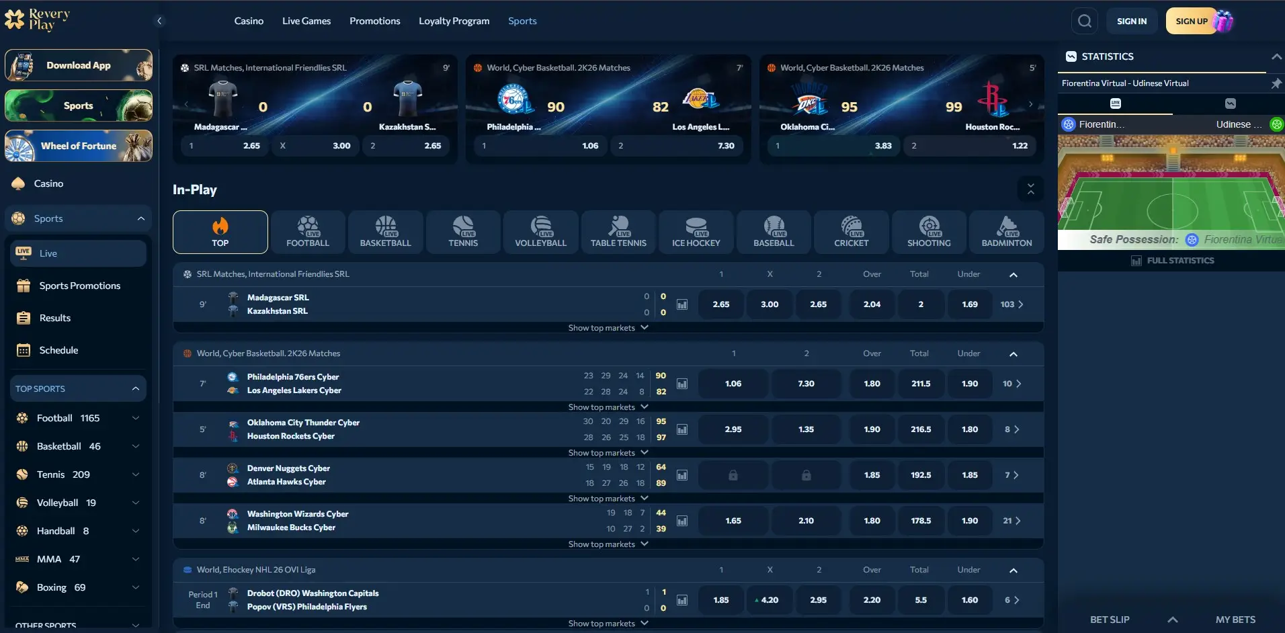
Task: Collapse the In-Play section toggle
Action: (x=1030, y=189)
